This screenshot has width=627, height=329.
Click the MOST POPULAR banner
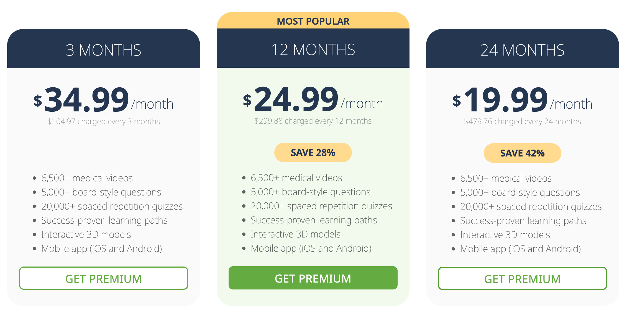313,21
